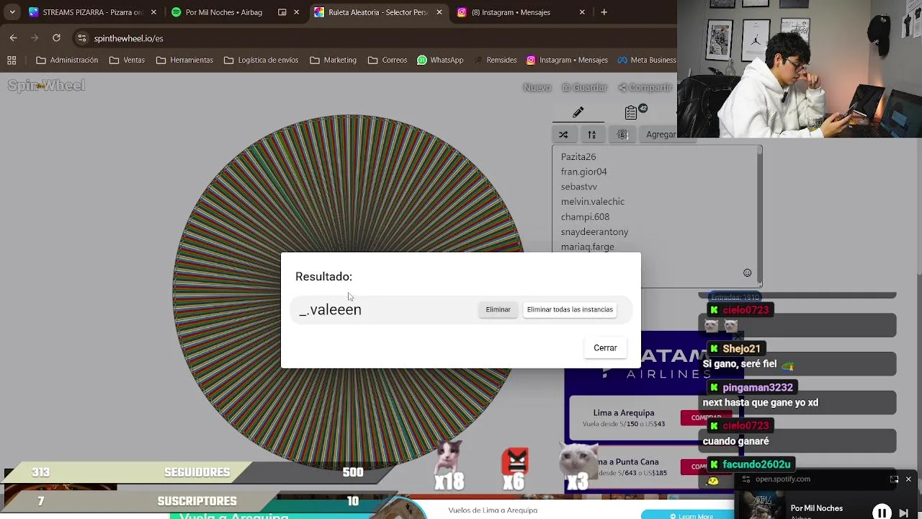This screenshot has height=519, width=922.
Task: Open a new browser tab
Action: (604, 12)
